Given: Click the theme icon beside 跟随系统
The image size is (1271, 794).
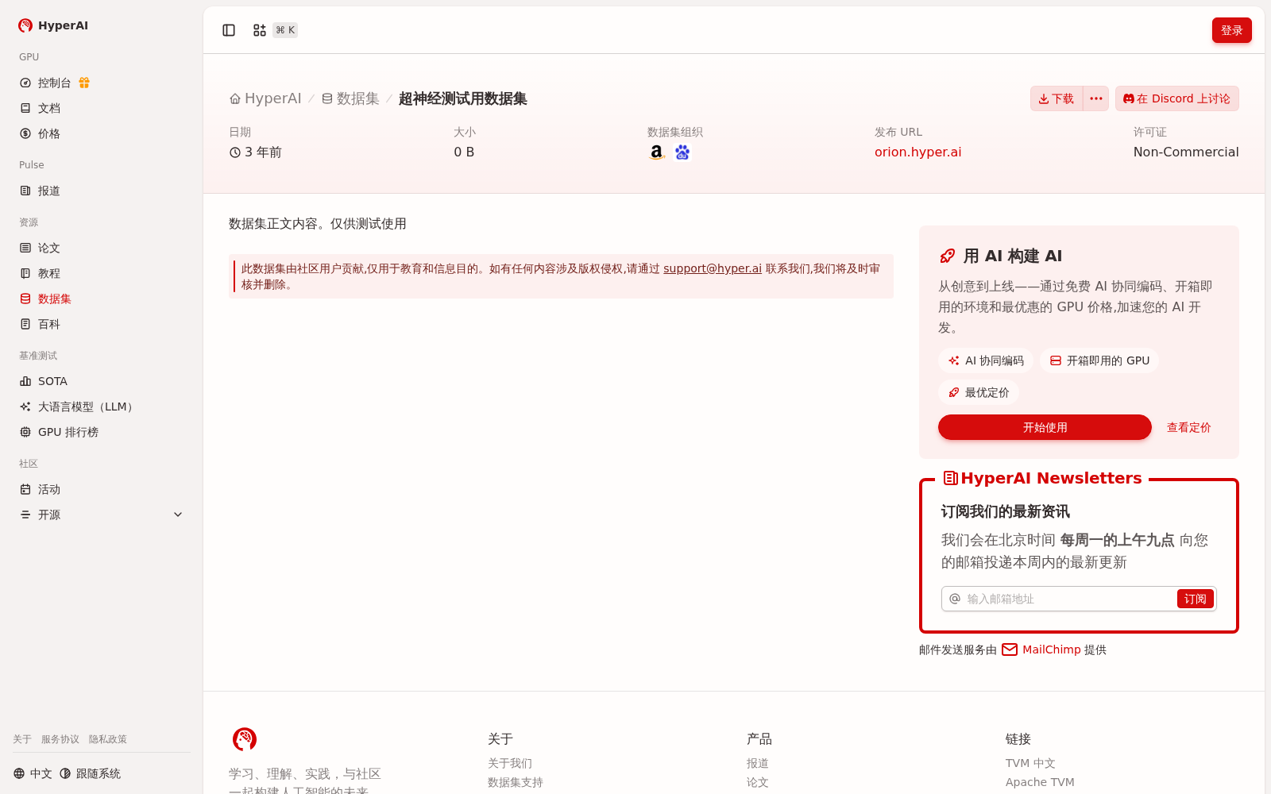Looking at the screenshot, I should coord(65,773).
